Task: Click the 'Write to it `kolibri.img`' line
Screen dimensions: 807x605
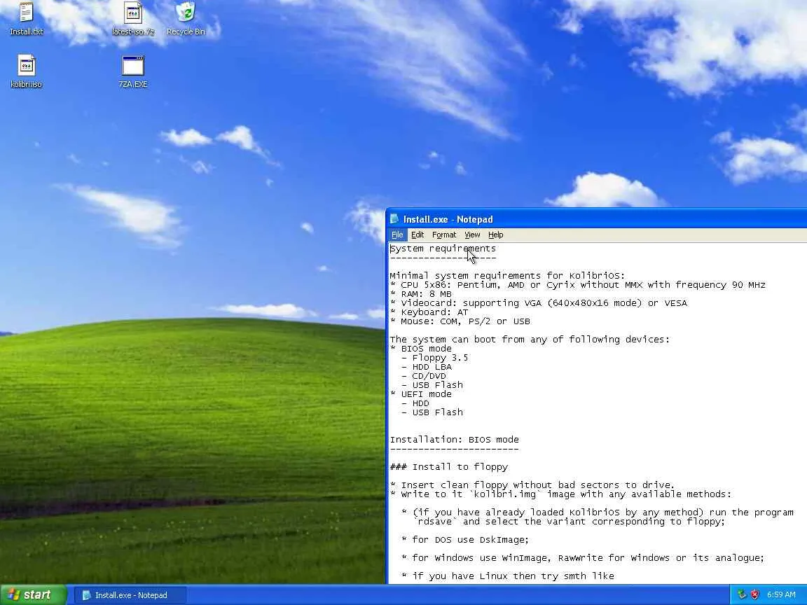Action: point(560,494)
